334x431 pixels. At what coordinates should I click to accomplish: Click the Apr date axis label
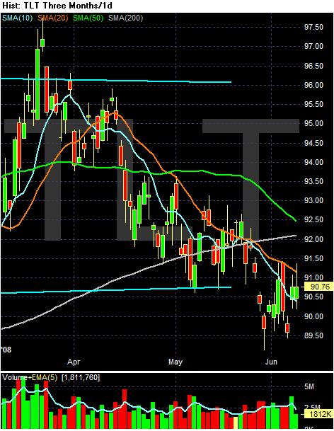[74, 362]
